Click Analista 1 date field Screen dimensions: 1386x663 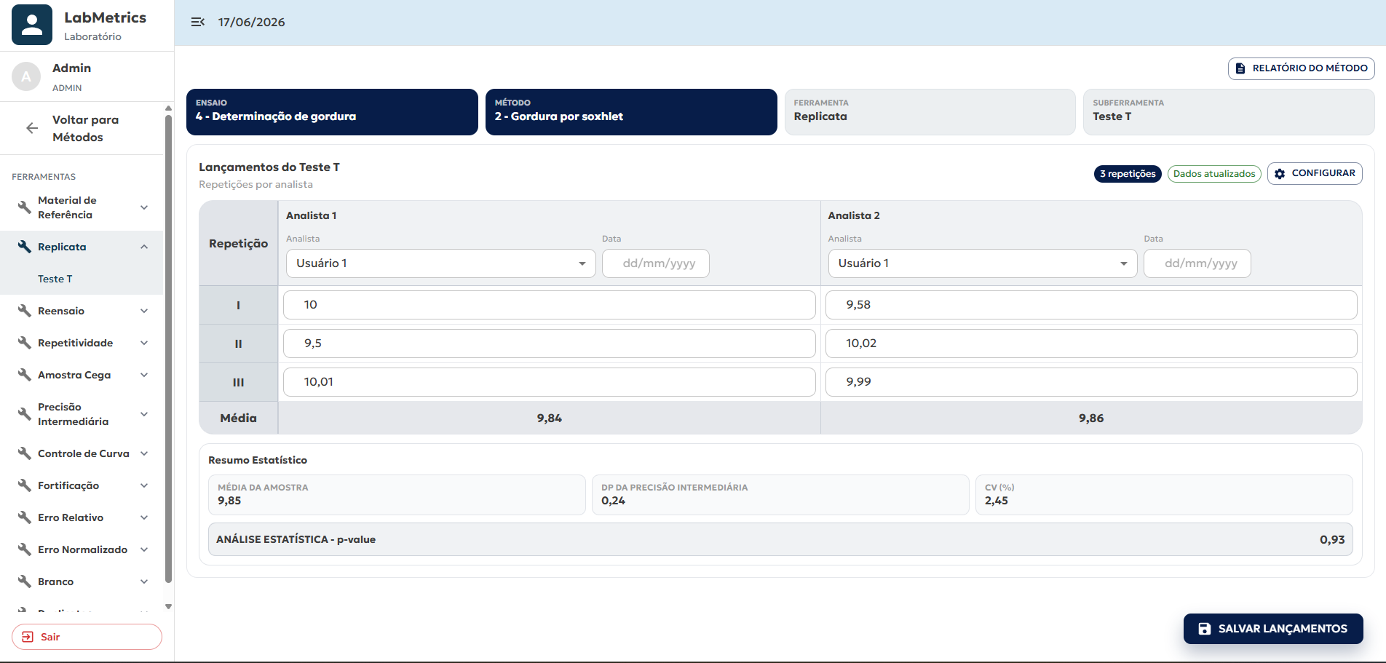tap(656, 263)
